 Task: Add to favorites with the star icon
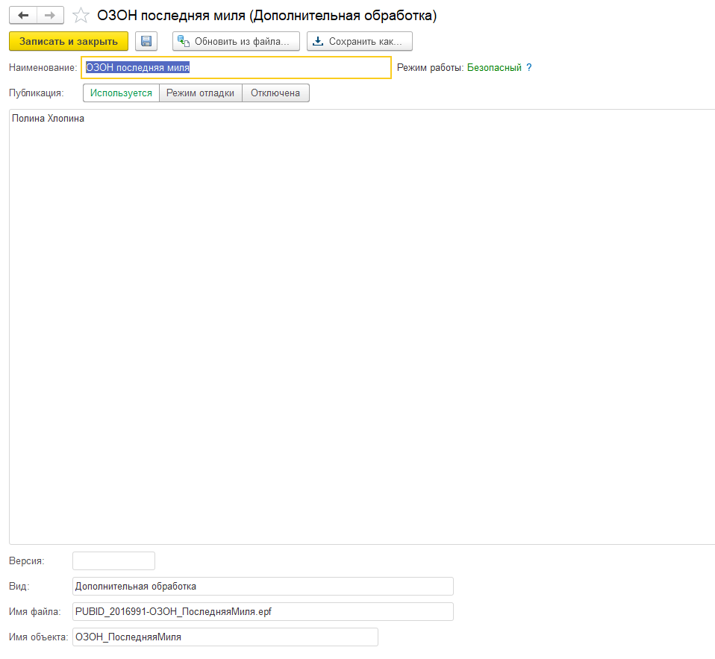coord(81,16)
